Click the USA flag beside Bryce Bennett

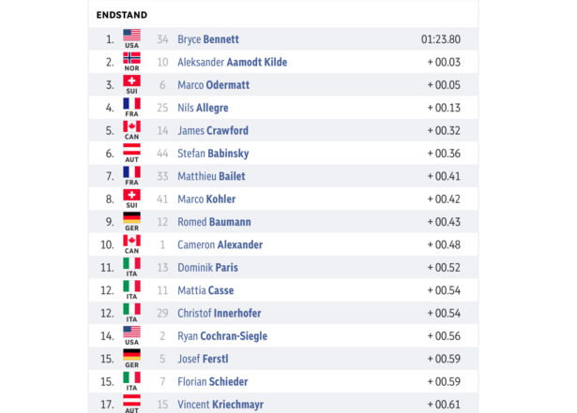point(131,36)
